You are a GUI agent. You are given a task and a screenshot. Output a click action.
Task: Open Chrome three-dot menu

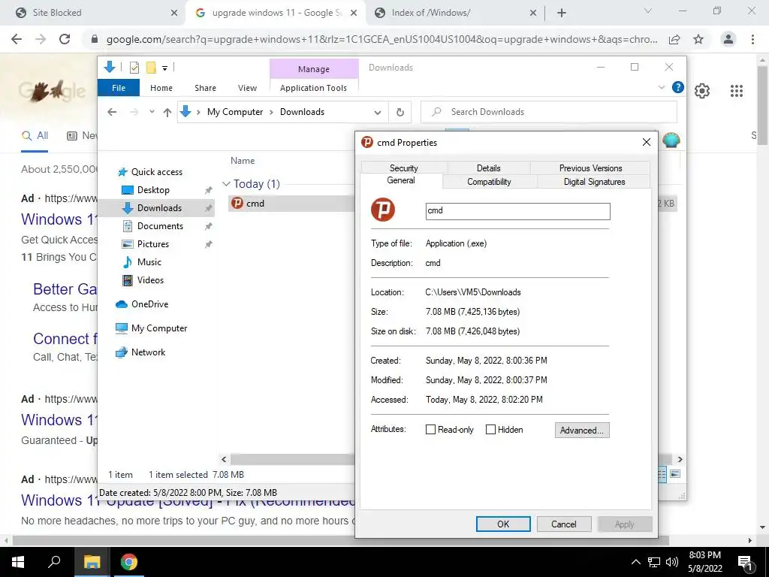tap(752, 39)
